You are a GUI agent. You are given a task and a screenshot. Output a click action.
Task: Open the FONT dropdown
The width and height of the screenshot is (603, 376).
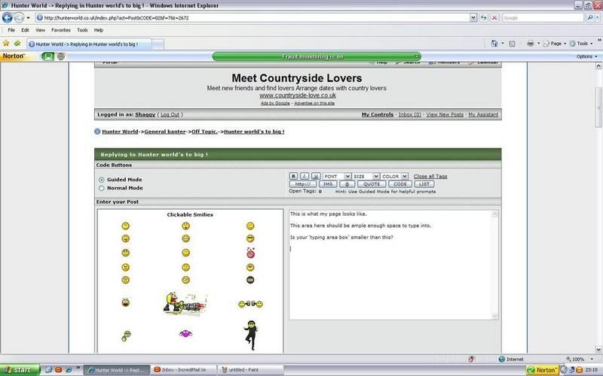(336, 176)
